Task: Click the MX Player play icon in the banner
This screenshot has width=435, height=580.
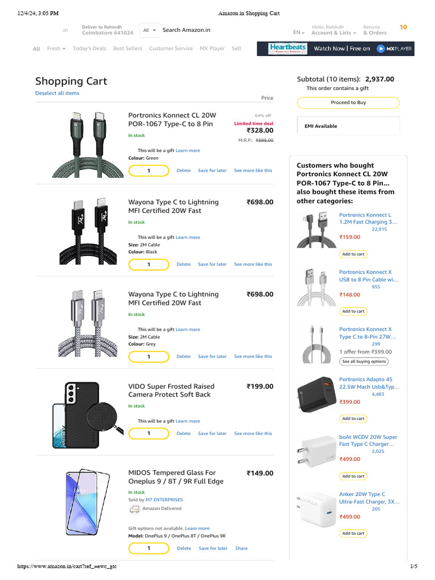Action: point(381,49)
